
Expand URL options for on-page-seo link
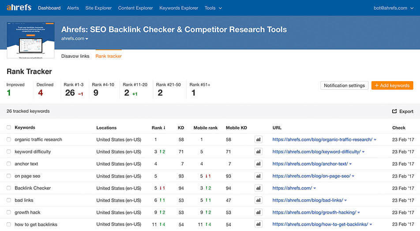(353, 176)
